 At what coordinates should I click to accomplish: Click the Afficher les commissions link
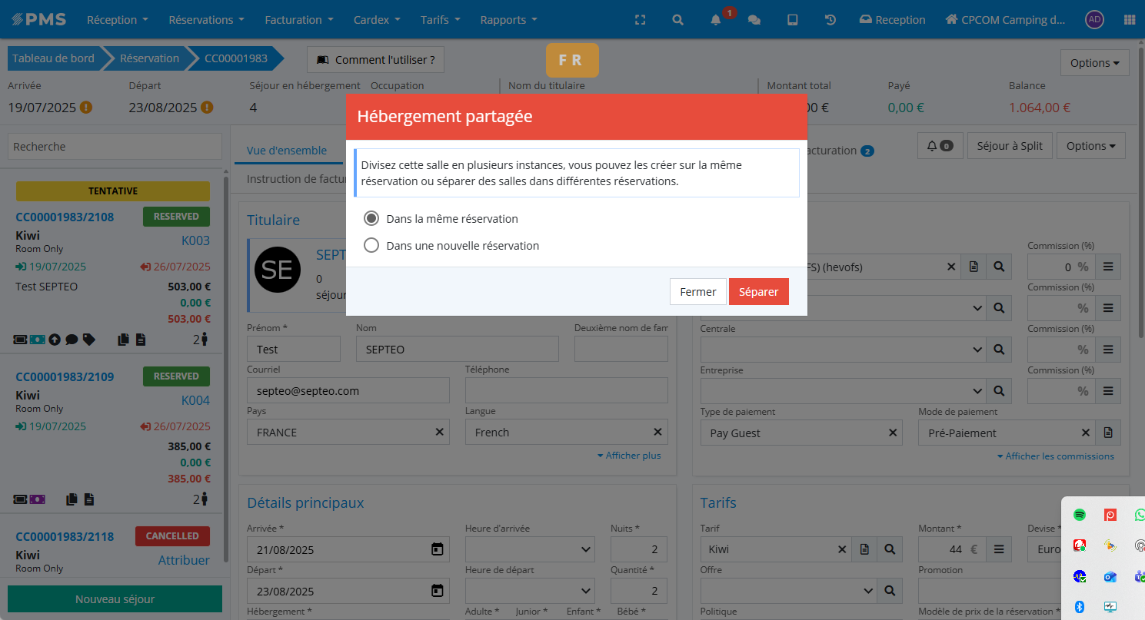pyautogui.click(x=1055, y=456)
